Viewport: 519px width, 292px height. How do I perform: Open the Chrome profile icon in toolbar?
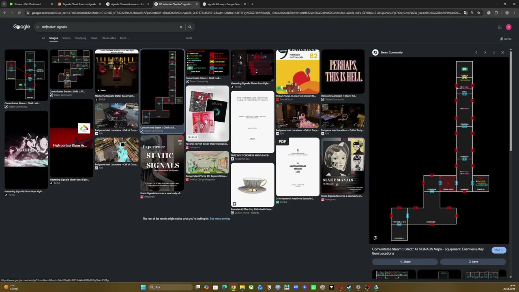coord(507,13)
